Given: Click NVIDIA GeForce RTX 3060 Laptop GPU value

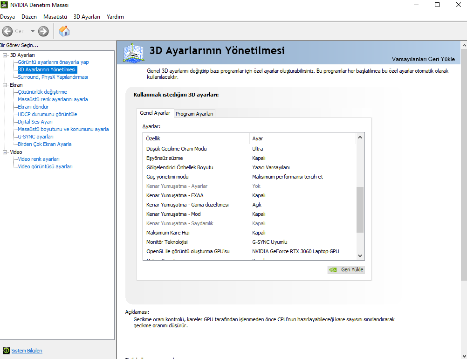Looking at the screenshot, I should 295,251.
